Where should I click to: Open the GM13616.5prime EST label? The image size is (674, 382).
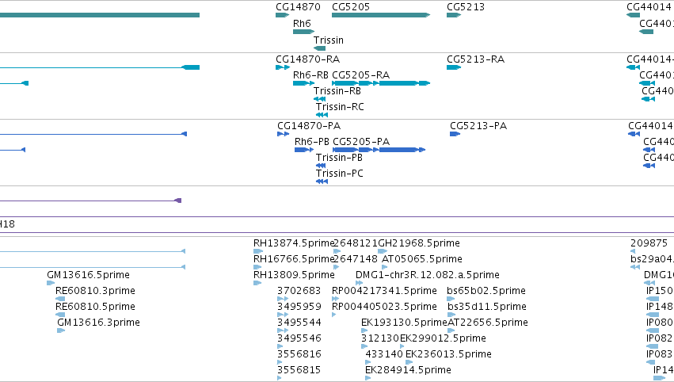(88, 275)
